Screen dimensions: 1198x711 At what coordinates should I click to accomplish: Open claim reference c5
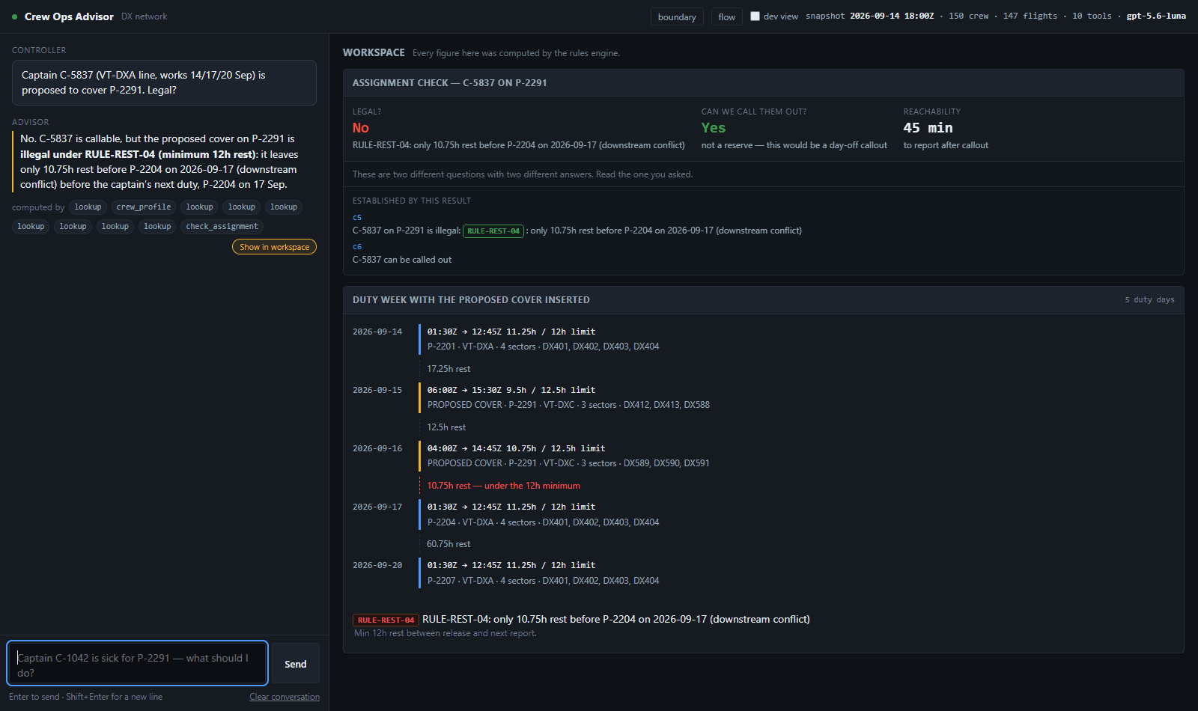[x=357, y=218]
